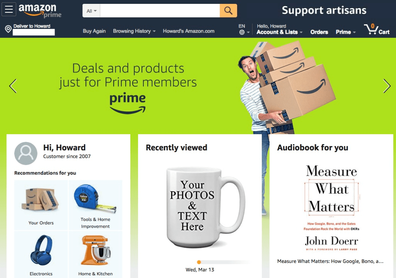
Task: Advance banner with right arrow
Action: [x=387, y=86]
